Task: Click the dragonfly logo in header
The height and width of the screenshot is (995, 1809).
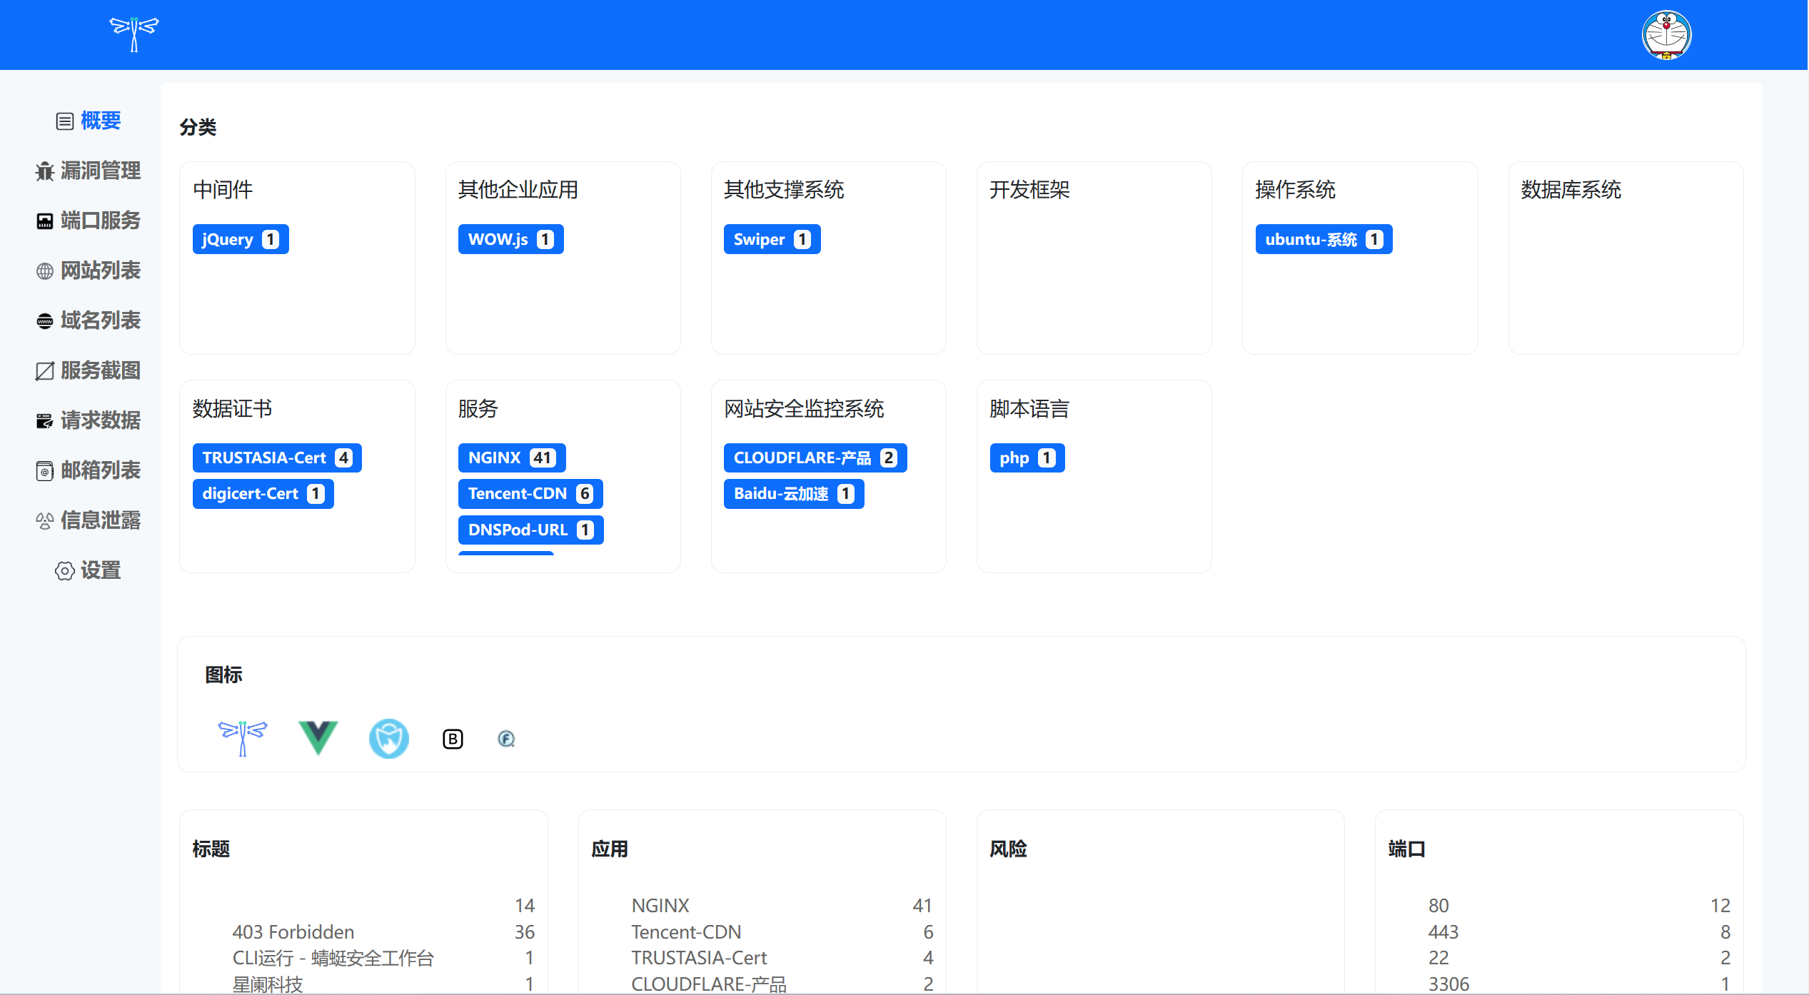Action: pyautogui.click(x=133, y=34)
